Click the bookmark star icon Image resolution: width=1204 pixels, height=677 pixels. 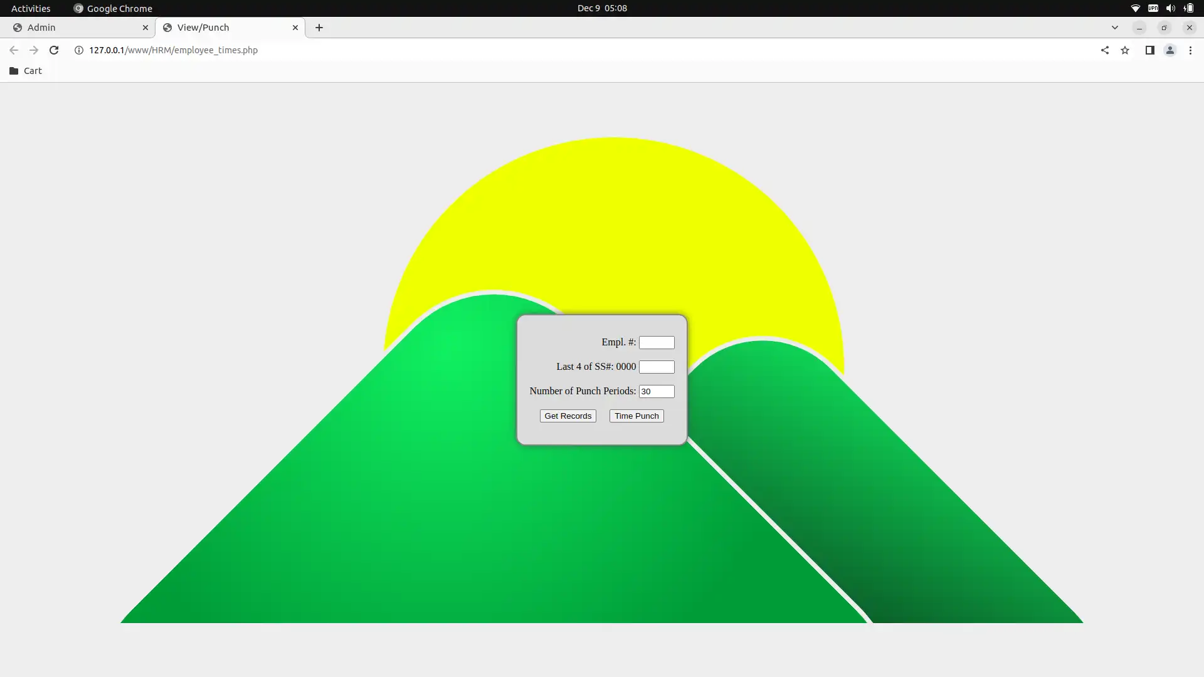(x=1124, y=50)
